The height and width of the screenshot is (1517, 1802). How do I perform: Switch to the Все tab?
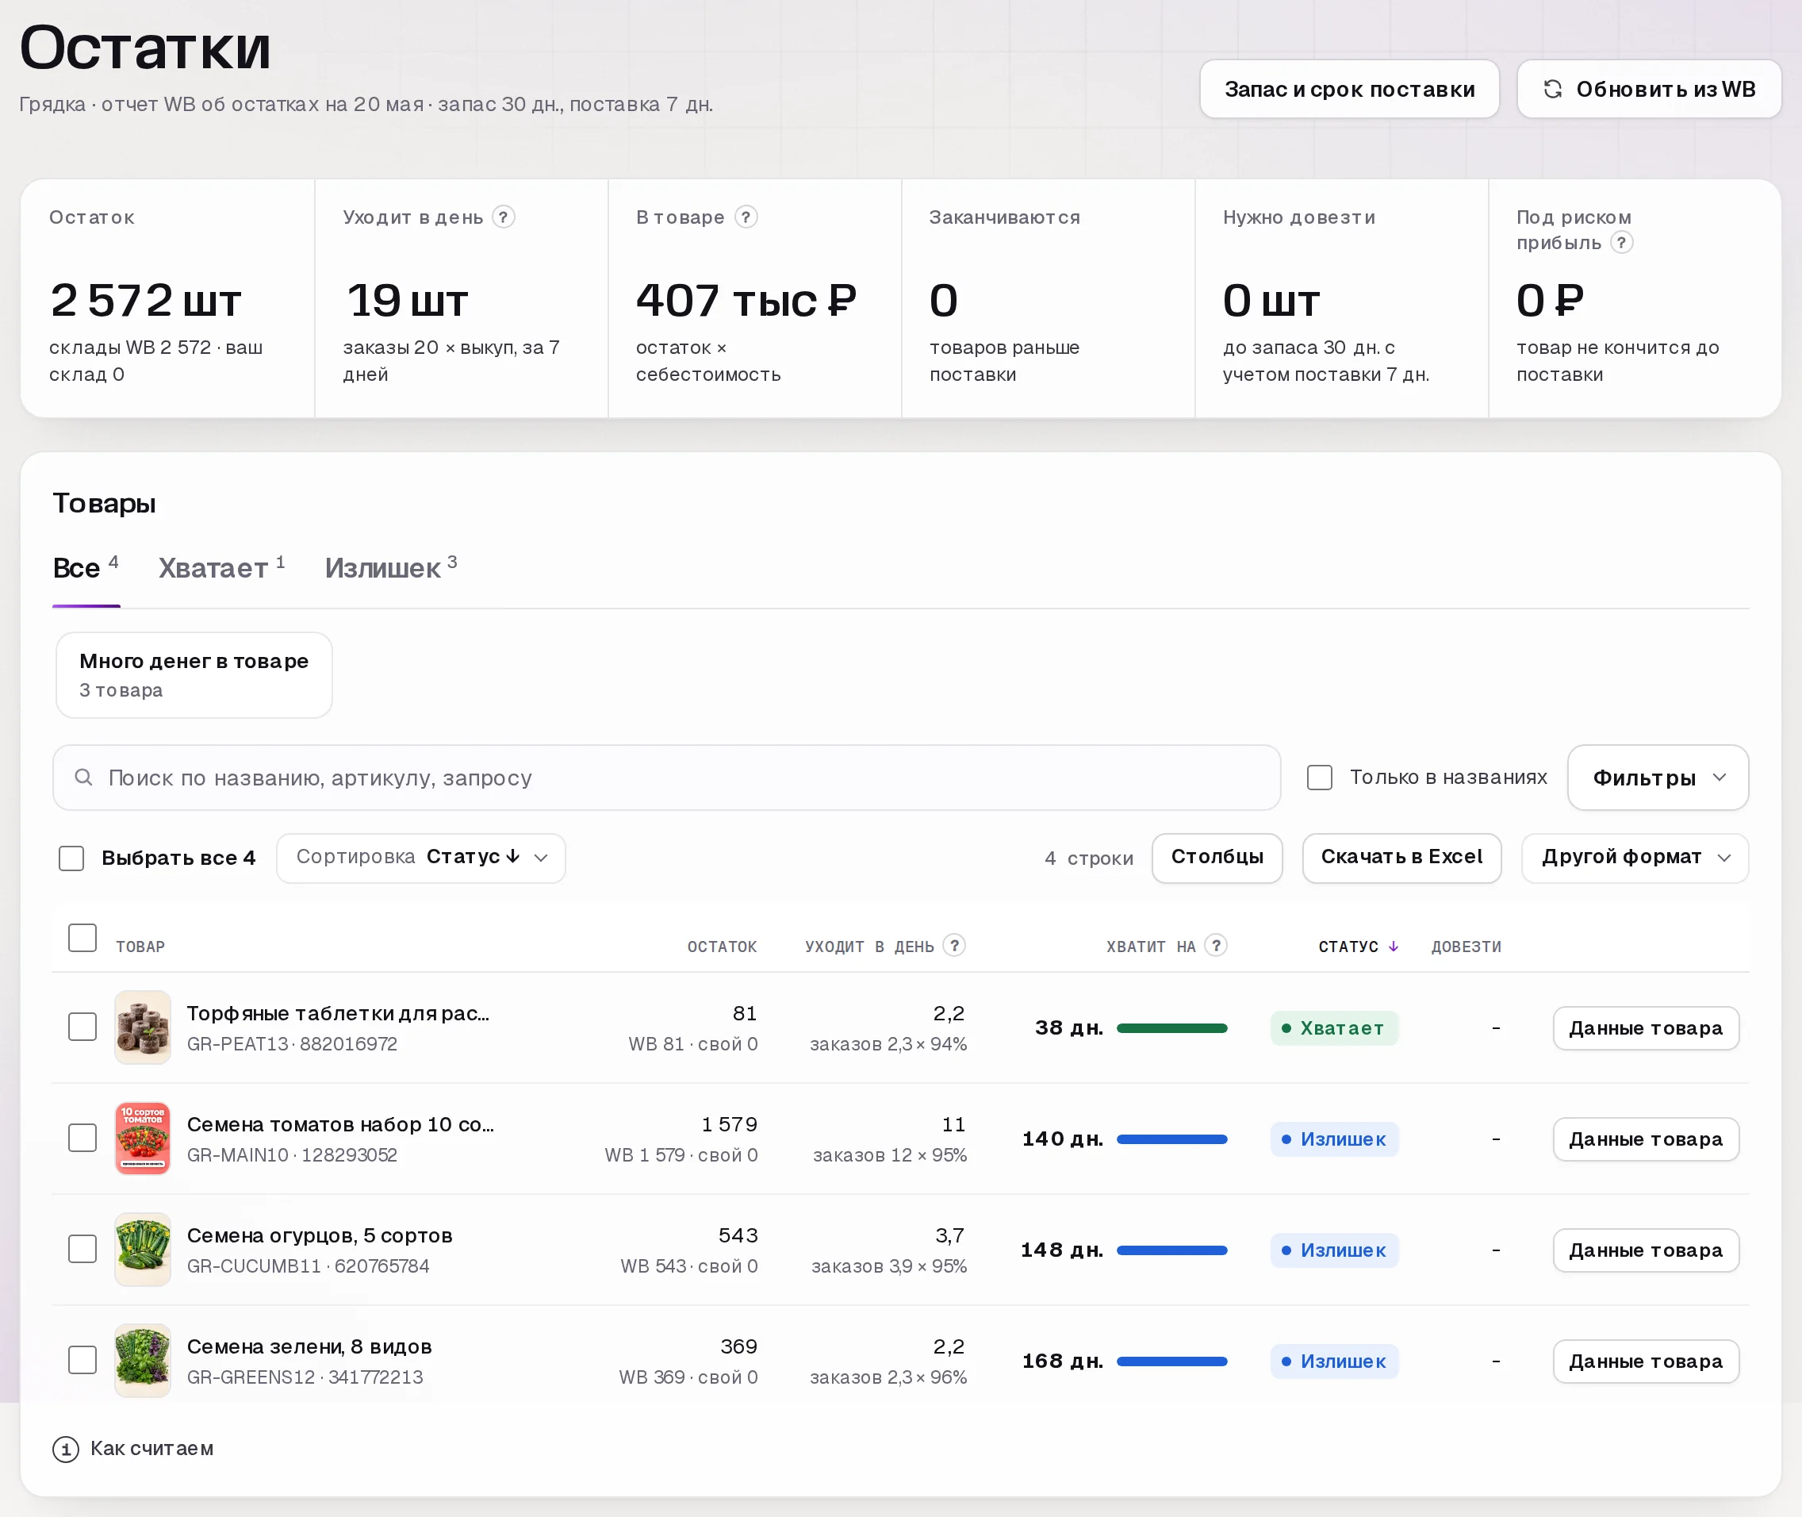pos(86,568)
